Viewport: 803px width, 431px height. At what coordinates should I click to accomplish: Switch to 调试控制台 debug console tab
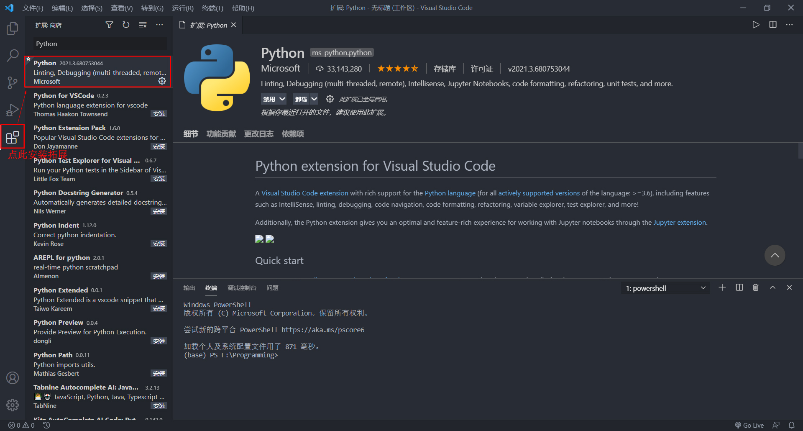point(242,288)
